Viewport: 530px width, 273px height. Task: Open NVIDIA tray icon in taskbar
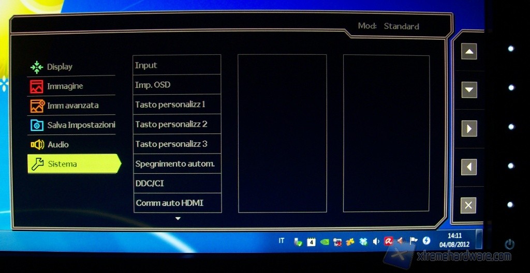click(x=325, y=241)
